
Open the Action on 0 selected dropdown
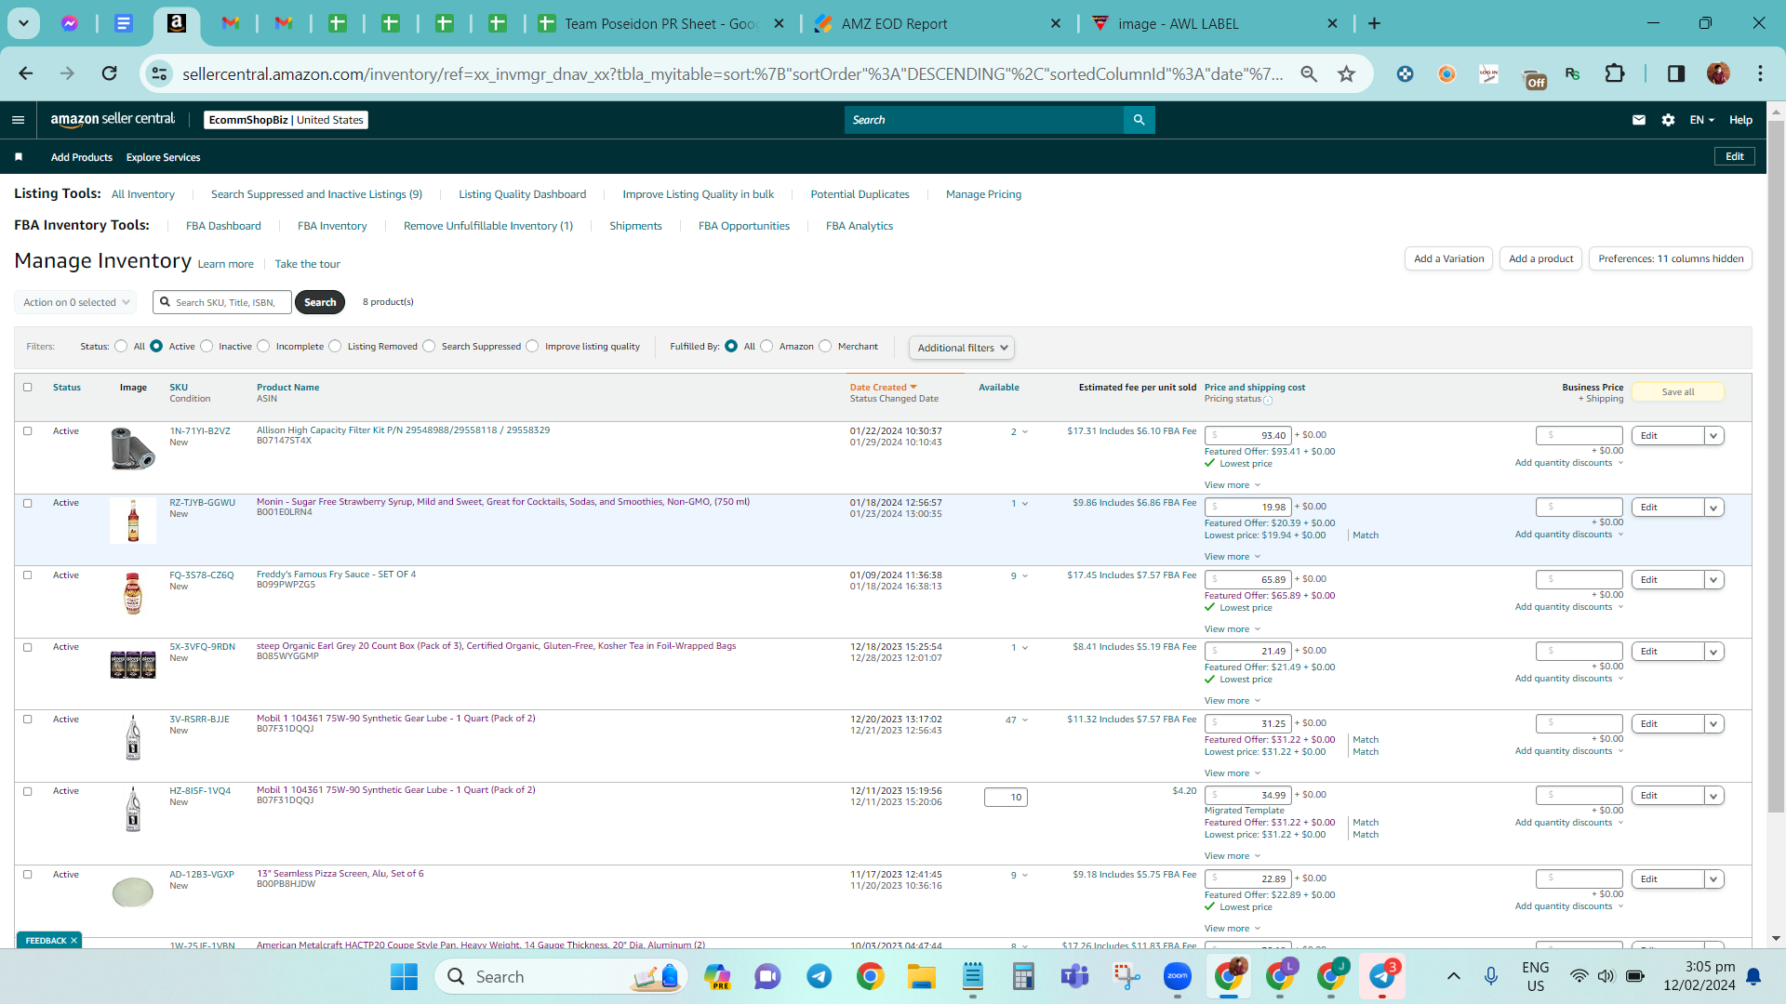[x=75, y=302]
